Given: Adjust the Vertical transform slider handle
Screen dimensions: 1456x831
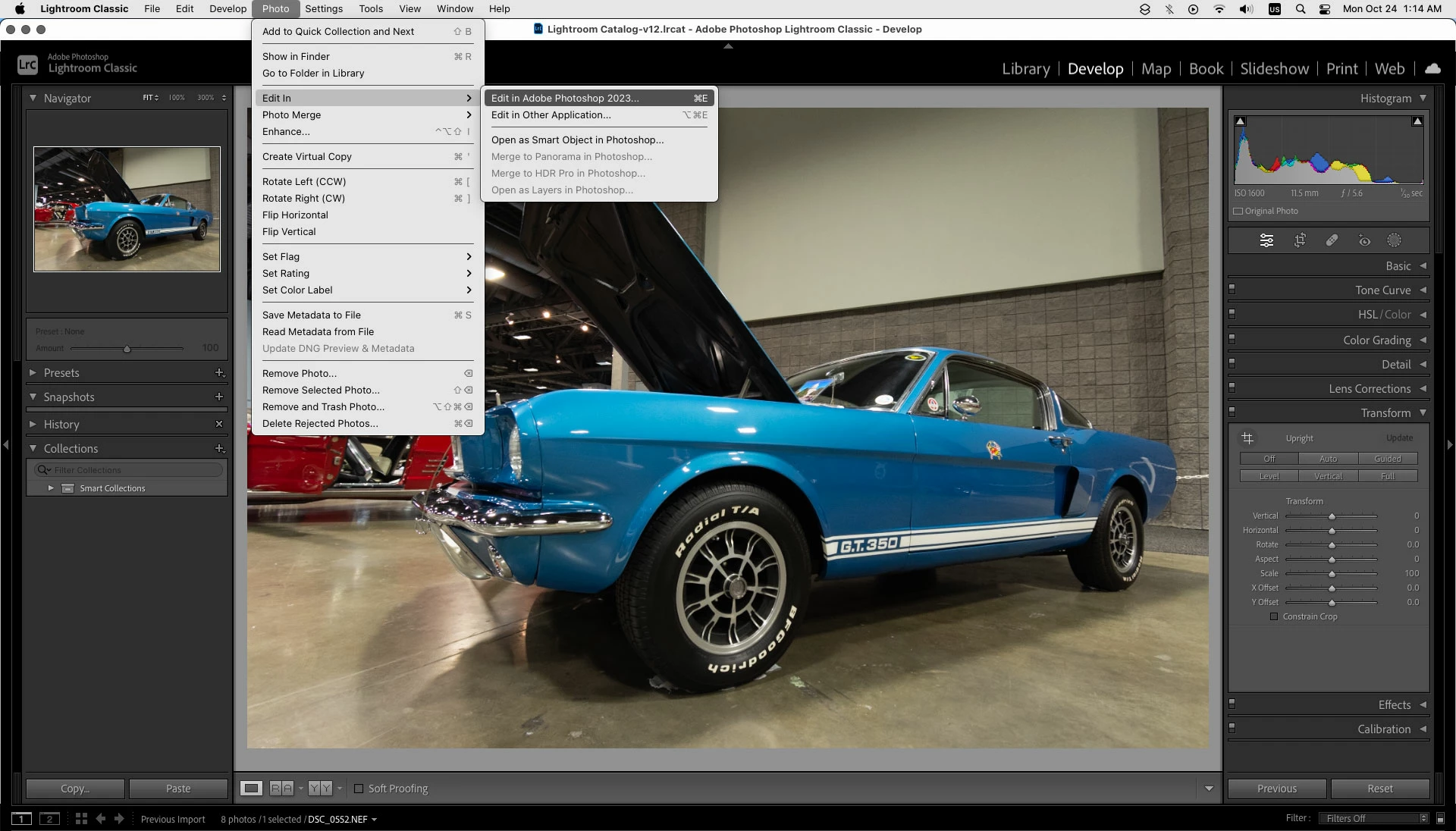Looking at the screenshot, I should tap(1332, 516).
